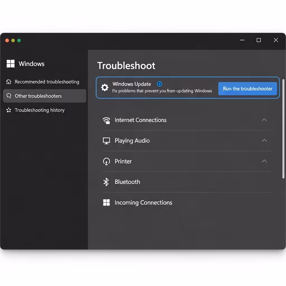Click the blue info badge beside Windows Update
Image resolution: width=286 pixels, height=286 pixels.
tap(159, 84)
